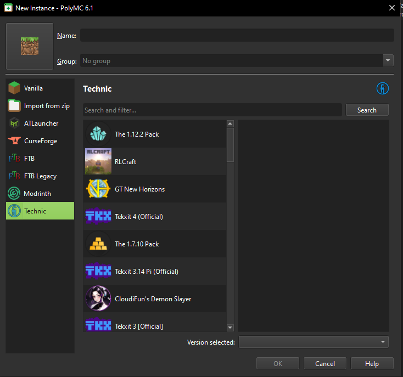
Task: Click GT New Horizons globe icon
Action: pyautogui.click(x=98, y=189)
